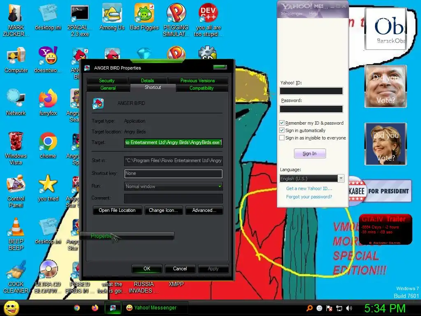
Task: Launch the chome Chrome desktop shortcut
Action: click(48, 145)
